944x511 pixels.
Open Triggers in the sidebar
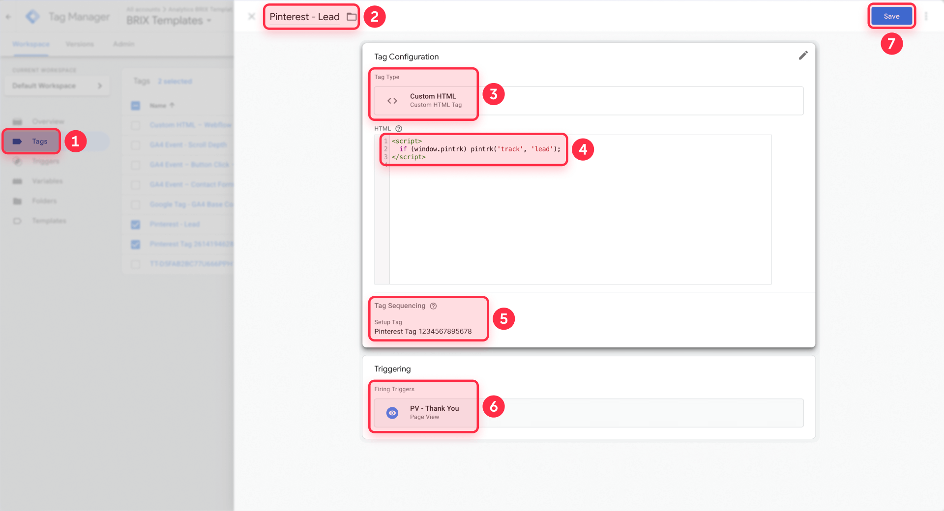pyautogui.click(x=46, y=161)
